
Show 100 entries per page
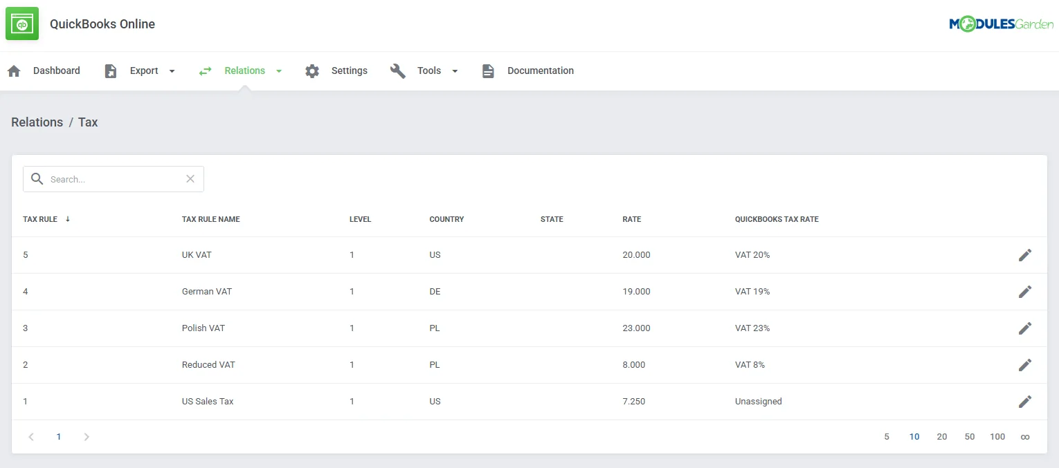tap(997, 437)
